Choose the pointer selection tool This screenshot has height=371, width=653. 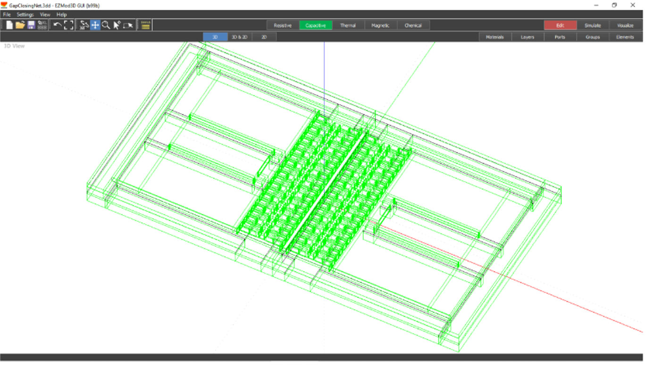coord(116,25)
